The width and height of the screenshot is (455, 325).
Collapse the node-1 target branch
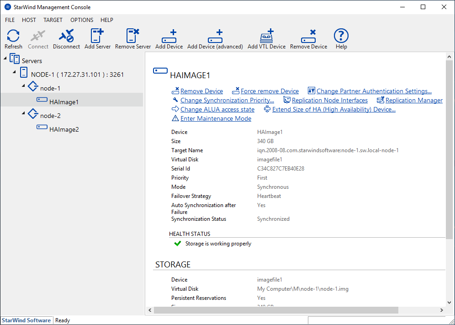coord(23,85)
